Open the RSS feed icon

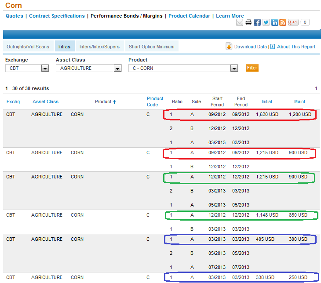[283, 23]
